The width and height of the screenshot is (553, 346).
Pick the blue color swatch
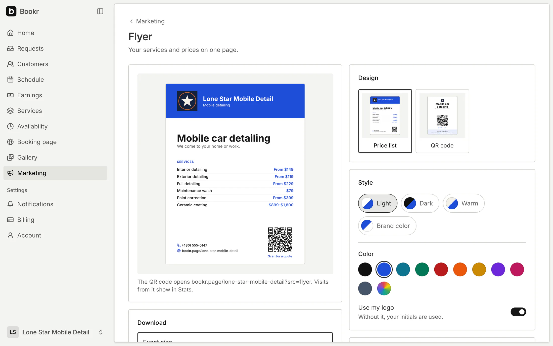click(384, 270)
